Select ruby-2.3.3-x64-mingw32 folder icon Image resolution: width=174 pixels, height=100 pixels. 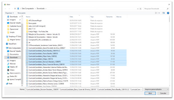pos(27,26)
